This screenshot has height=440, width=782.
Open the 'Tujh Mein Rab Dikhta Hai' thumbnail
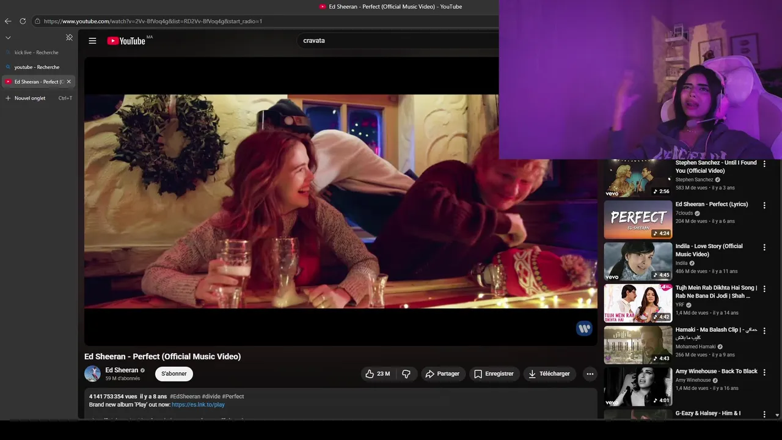[x=638, y=303]
